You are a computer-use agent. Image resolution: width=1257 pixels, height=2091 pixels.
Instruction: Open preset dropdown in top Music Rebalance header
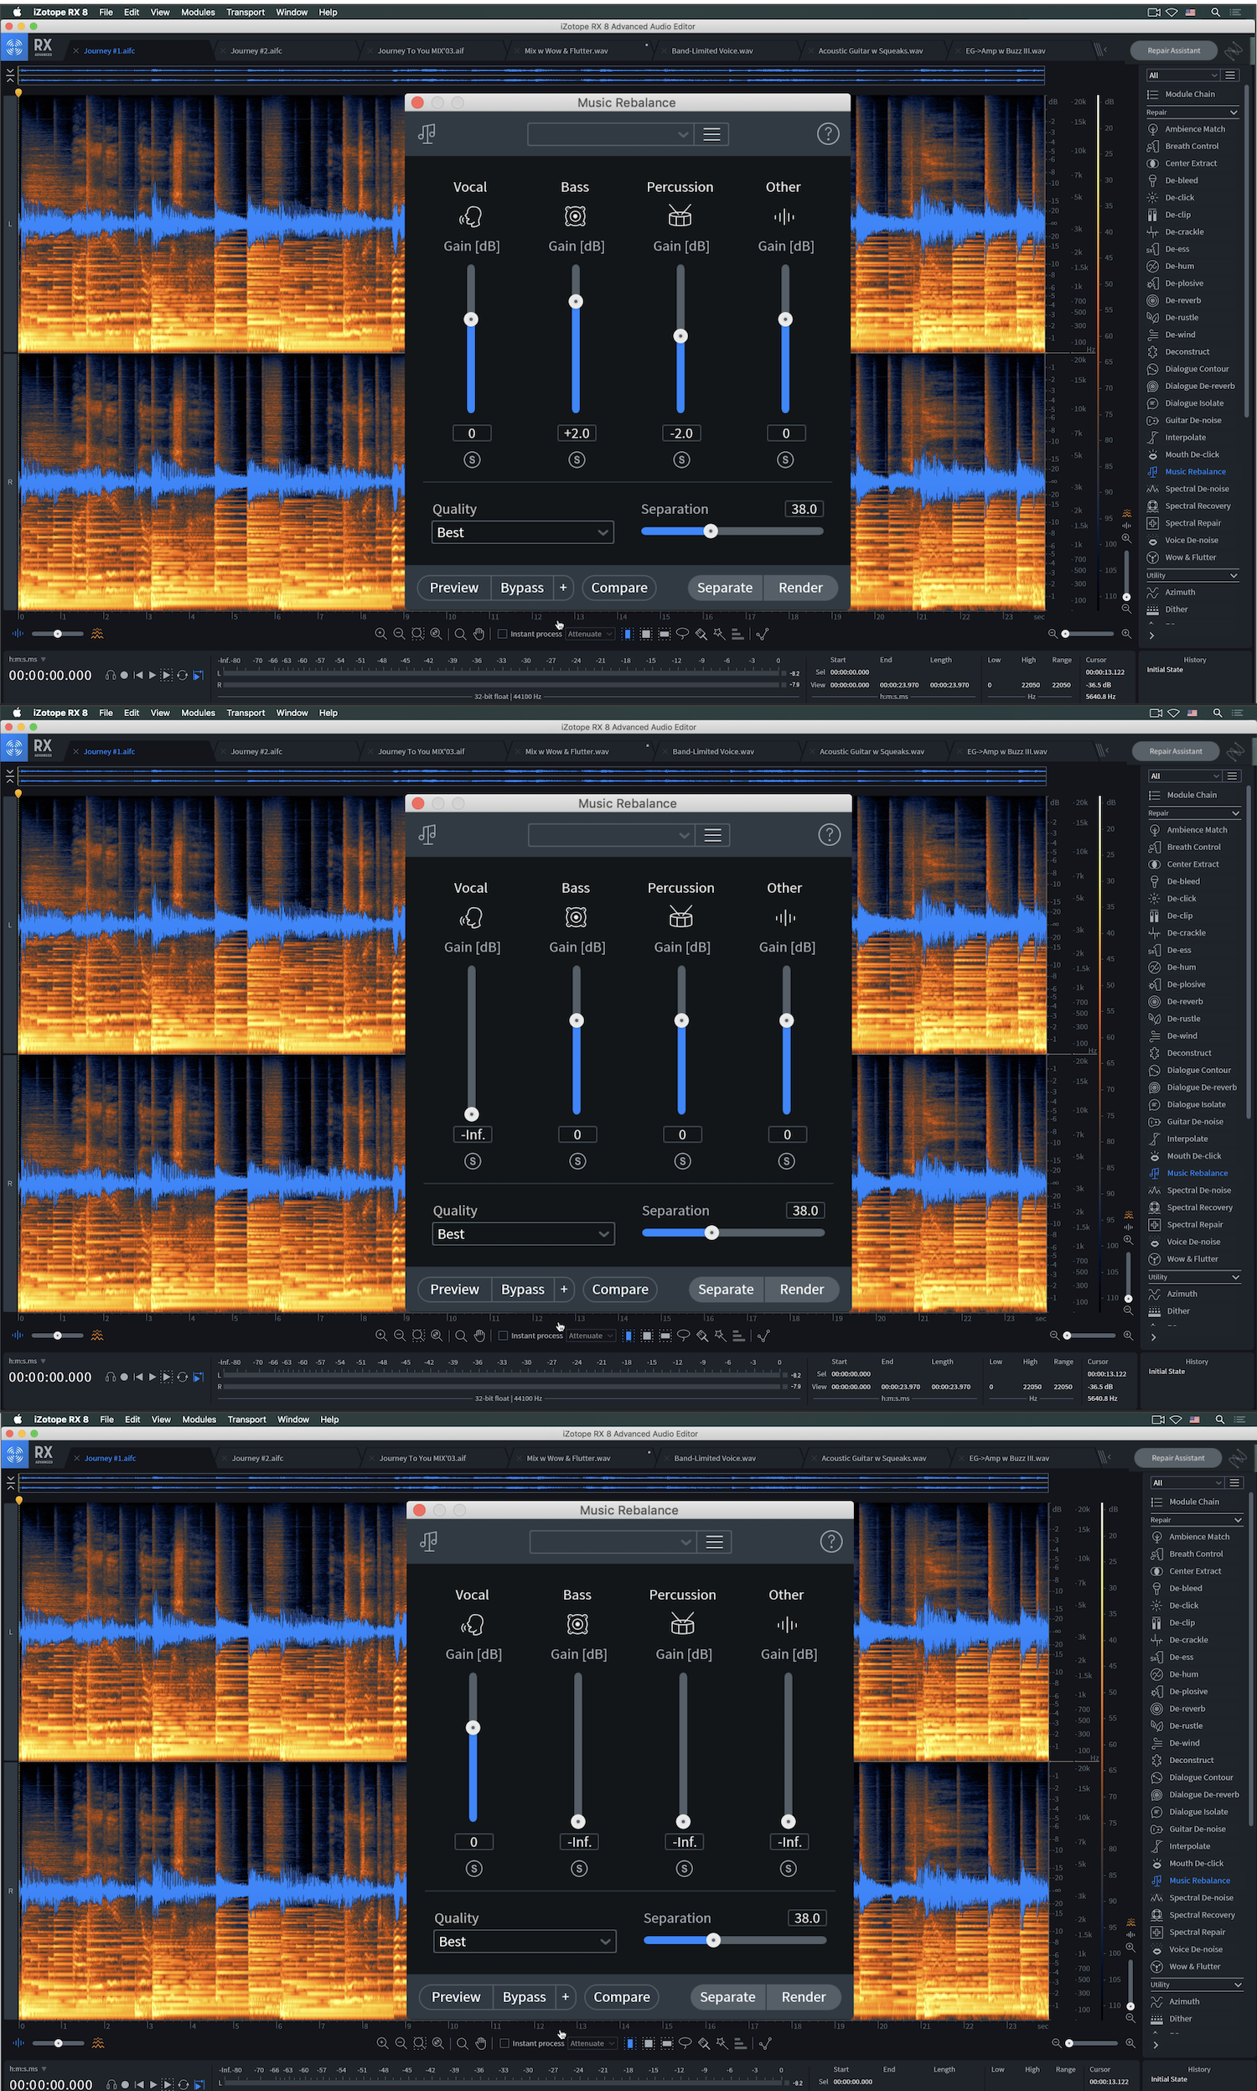[x=610, y=134]
